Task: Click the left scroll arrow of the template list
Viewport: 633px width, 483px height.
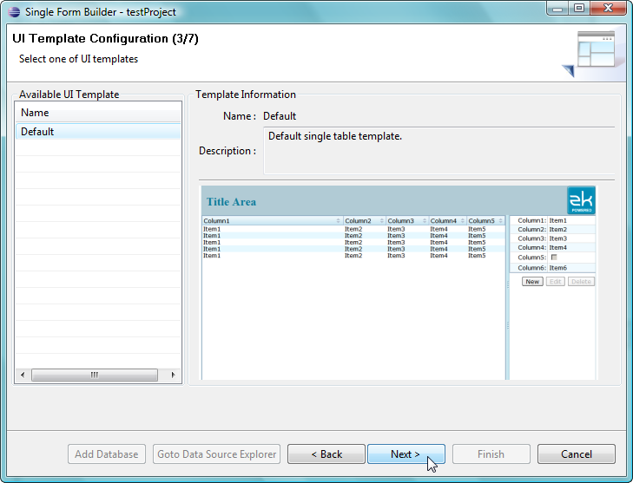Action: [x=21, y=375]
